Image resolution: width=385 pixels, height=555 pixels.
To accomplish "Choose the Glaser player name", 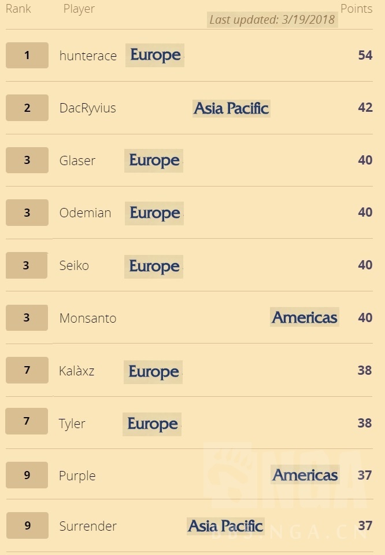I will pos(77,160).
